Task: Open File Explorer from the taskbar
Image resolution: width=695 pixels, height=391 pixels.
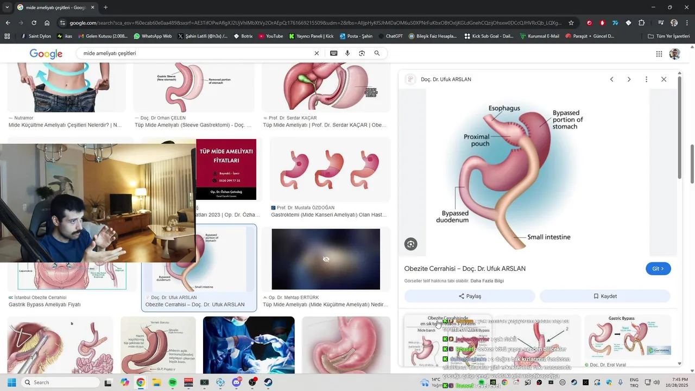Action: [156, 382]
